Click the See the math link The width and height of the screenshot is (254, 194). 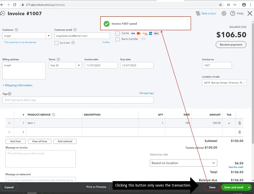(x=236, y=167)
